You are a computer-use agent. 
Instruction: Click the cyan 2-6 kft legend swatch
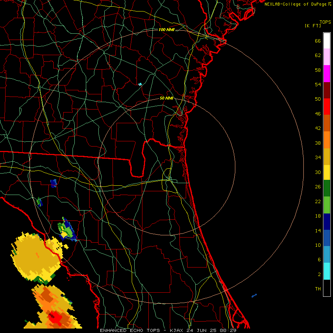coord(327,271)
